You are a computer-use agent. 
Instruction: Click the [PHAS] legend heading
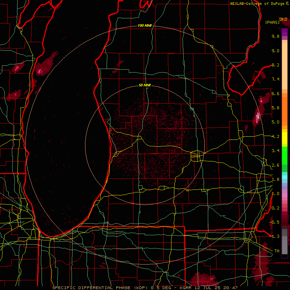pyautogui.click(x=272, y=23)
